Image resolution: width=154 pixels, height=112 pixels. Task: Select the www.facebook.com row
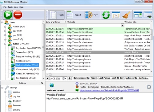click(x=98, y=42)
